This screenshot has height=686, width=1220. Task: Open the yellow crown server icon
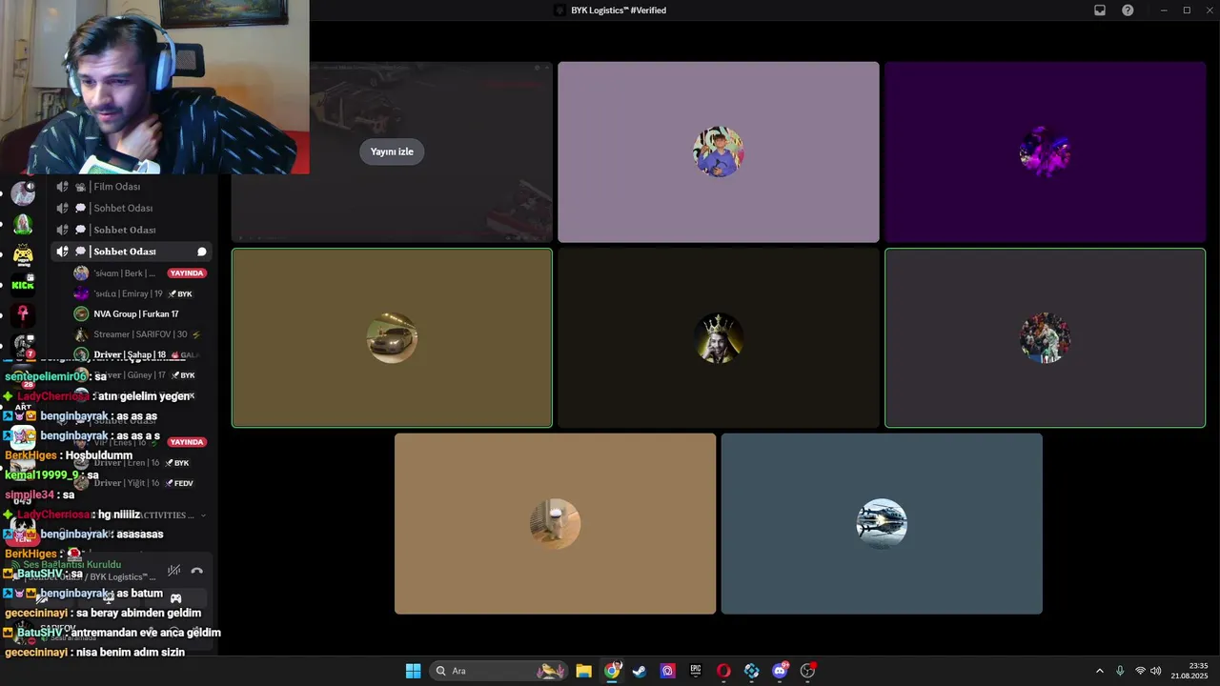23,255
